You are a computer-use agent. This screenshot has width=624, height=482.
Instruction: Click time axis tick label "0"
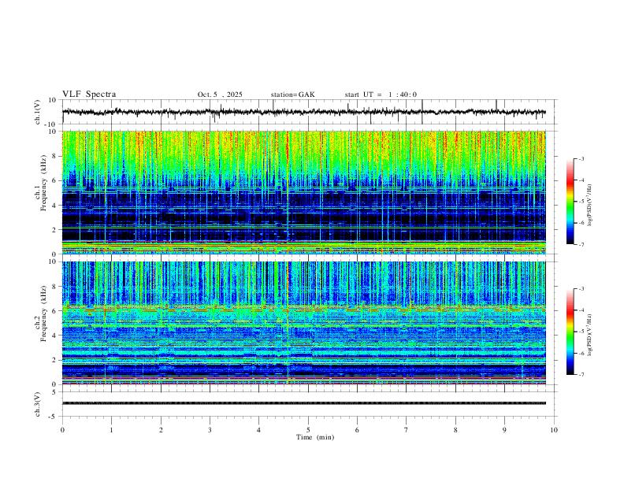pyautogui.click(x=62, y=430)
